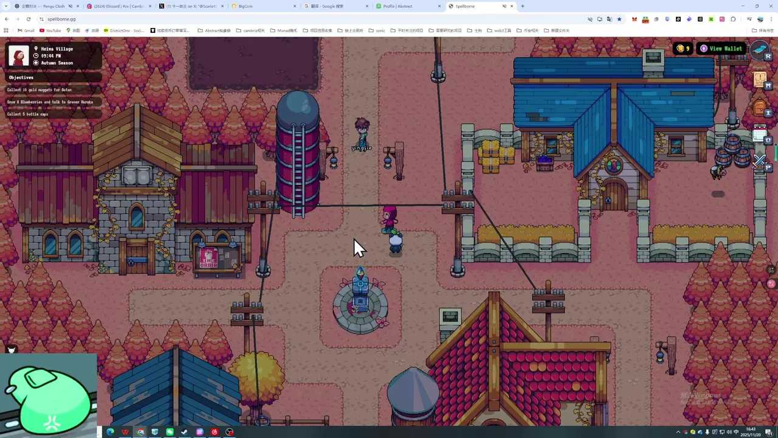Click the View Wallet button
The height and width of the screenshot is (438, 778).
pyautogui.click(x=721, y=49)
